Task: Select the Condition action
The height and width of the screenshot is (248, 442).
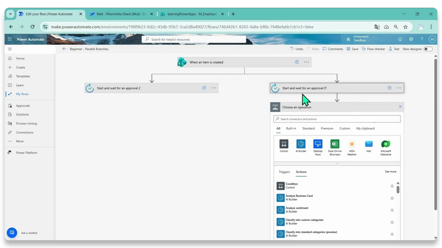Action: pyautogui.click(x=335, y=186)
